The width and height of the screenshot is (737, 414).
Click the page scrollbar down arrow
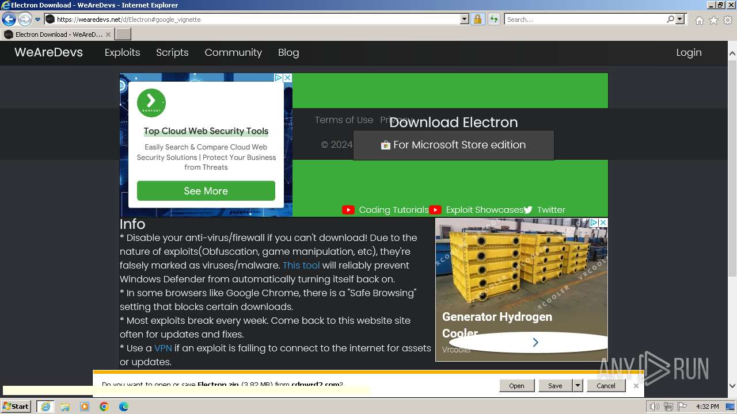tap(732, 386)
